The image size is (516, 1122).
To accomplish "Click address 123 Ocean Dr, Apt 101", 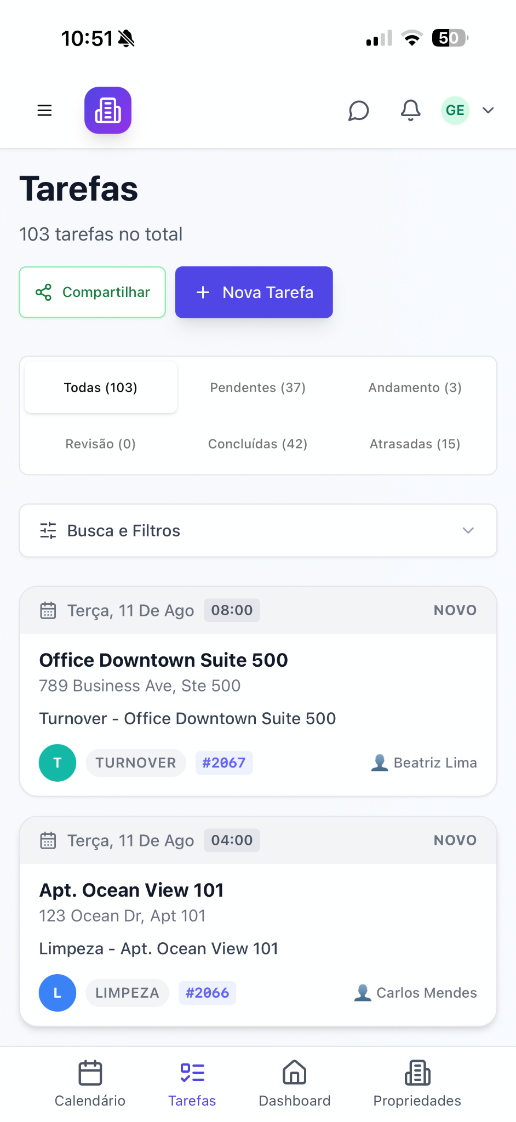I will pos(123,915).
